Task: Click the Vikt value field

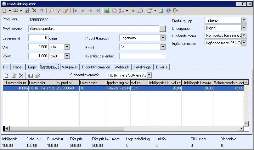Action: tap(38, 47)
